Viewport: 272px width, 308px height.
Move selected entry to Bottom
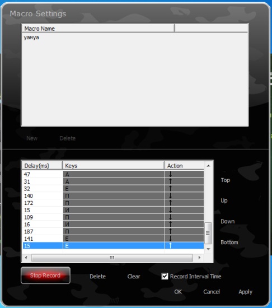point(229,242)
